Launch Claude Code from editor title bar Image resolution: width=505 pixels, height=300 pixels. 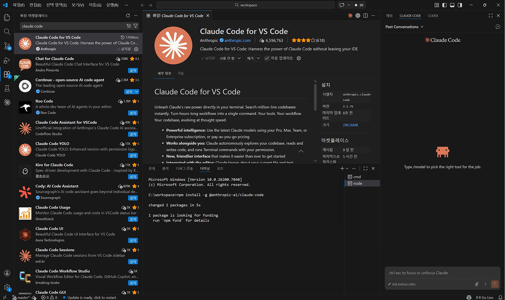pos(350,16)
